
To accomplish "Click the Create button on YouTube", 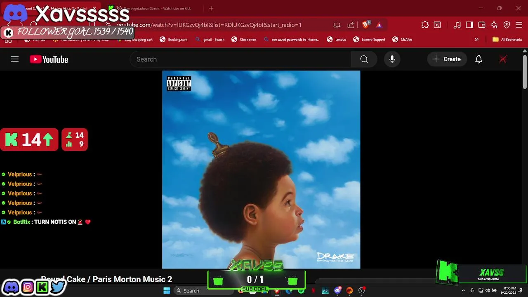I will click(x=447, y=59).
